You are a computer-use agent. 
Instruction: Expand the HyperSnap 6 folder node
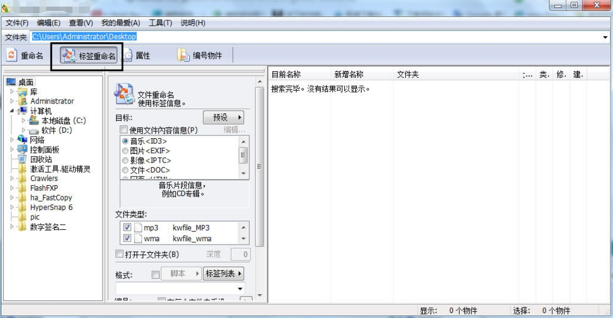pyautogui.click(x=12, y=207)
